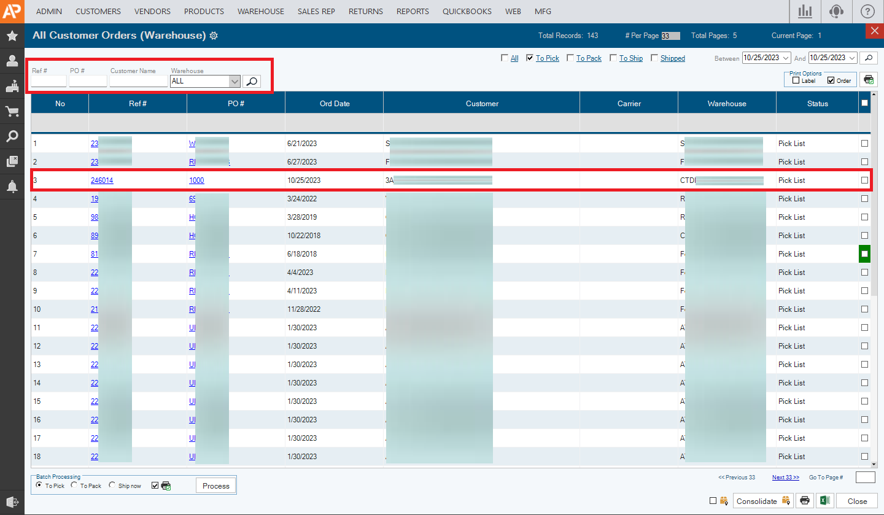The image size is (884, 515).
Task: Open the REPORTS menu
Action: point(413,11)
